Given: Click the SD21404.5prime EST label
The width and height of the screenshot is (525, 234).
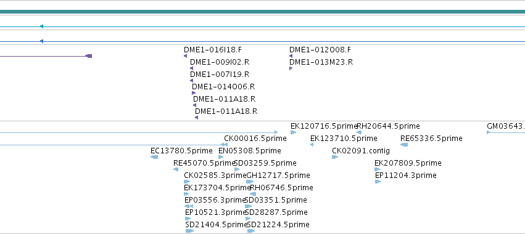Looking at the screenshot, I should pyautogui.click(x=217, y=225).
